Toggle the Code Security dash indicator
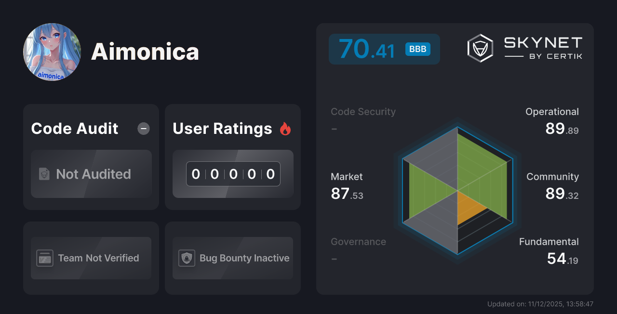Screen dimensions: 617x314 (x=334, y=129)
